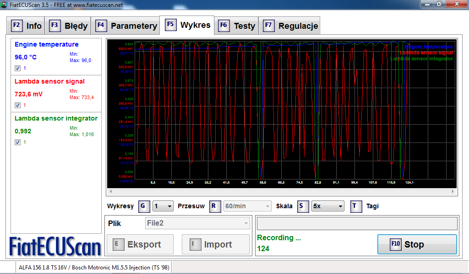
Task: Toggle the Lambda sensor signal checkbox
Action: pos(17,105)
